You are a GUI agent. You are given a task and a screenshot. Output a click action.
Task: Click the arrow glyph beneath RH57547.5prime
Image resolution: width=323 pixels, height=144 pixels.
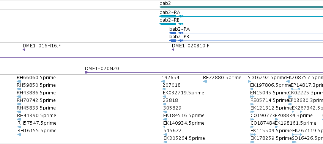tap(19, 127)
